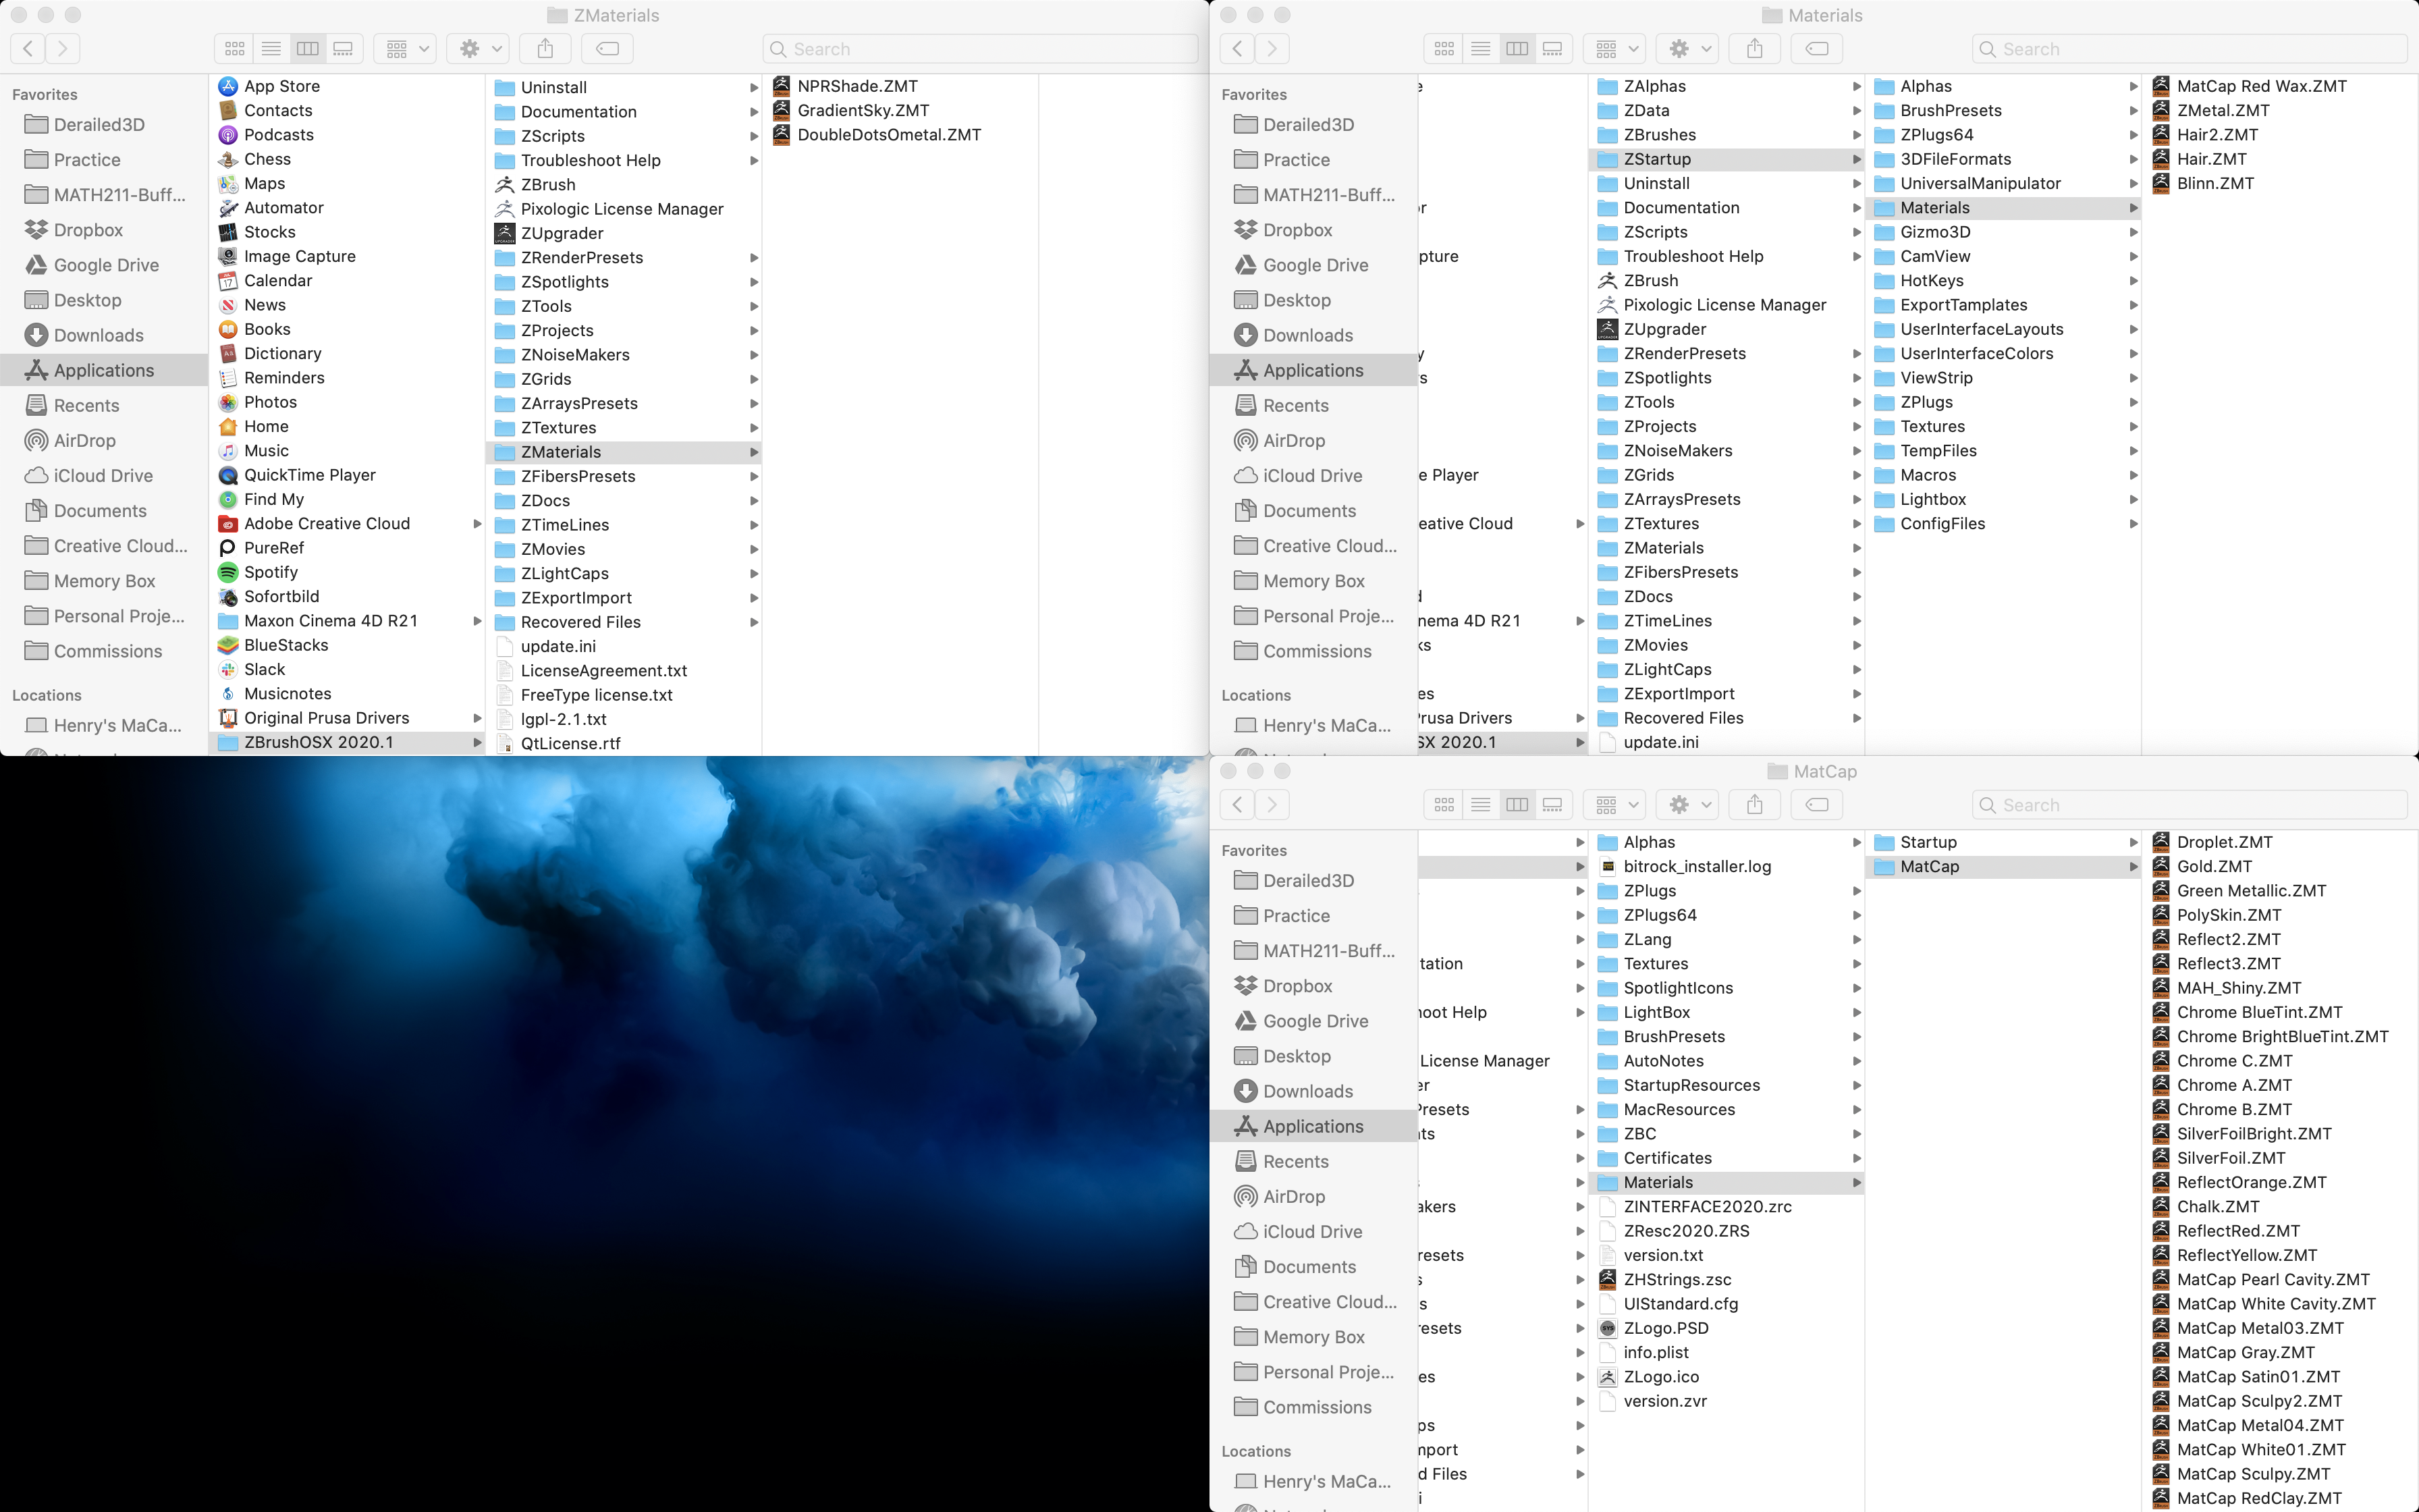Screen dimensions: 2419x1512
Task: Click Share icon in Materials window toolbar
Action: pos(1754,48)
